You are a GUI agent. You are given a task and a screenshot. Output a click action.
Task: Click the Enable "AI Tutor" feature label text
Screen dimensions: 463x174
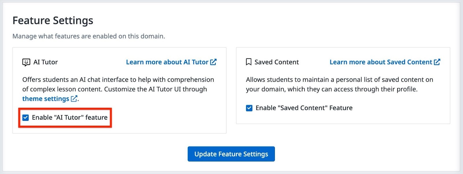70,118
